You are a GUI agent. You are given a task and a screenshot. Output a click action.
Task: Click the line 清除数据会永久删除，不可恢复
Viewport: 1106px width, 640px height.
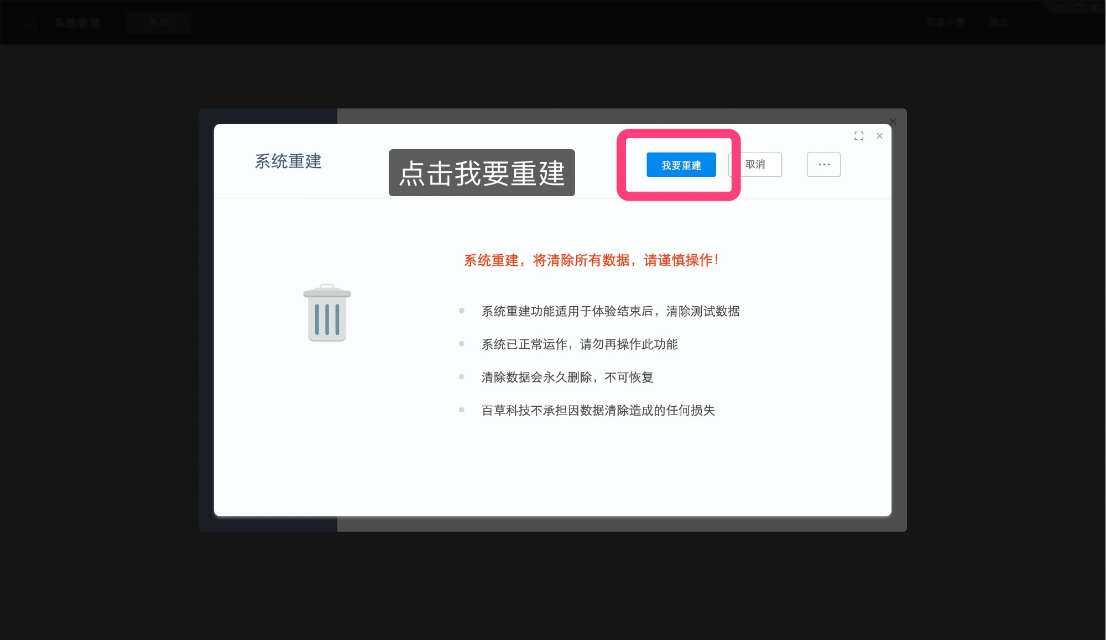click(567, 377)
